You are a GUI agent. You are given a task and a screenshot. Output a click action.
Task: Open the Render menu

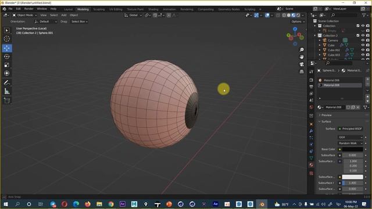point(28,9)
